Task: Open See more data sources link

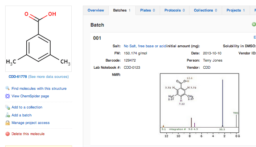Action: (48, 77)
